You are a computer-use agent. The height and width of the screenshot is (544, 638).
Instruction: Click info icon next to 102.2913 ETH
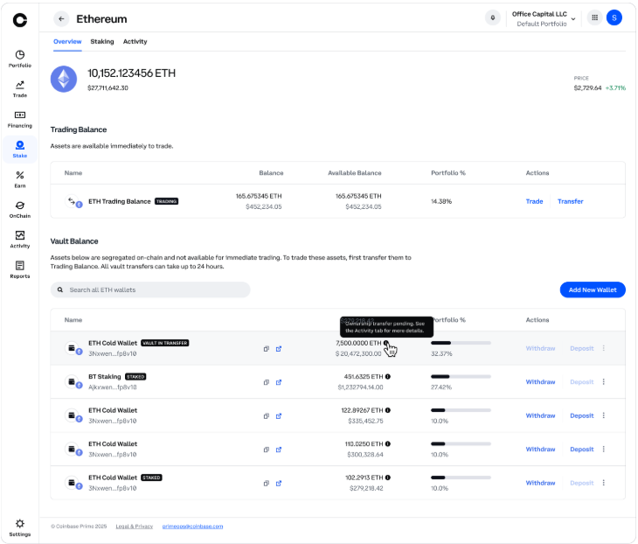point(388,478)
